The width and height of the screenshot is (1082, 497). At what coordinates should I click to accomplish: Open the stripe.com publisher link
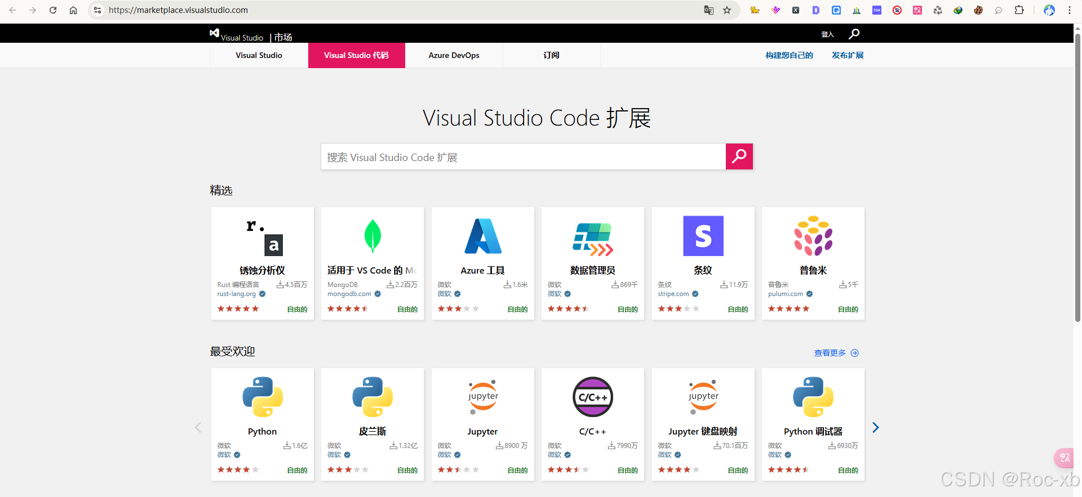[x=673, y=294]
